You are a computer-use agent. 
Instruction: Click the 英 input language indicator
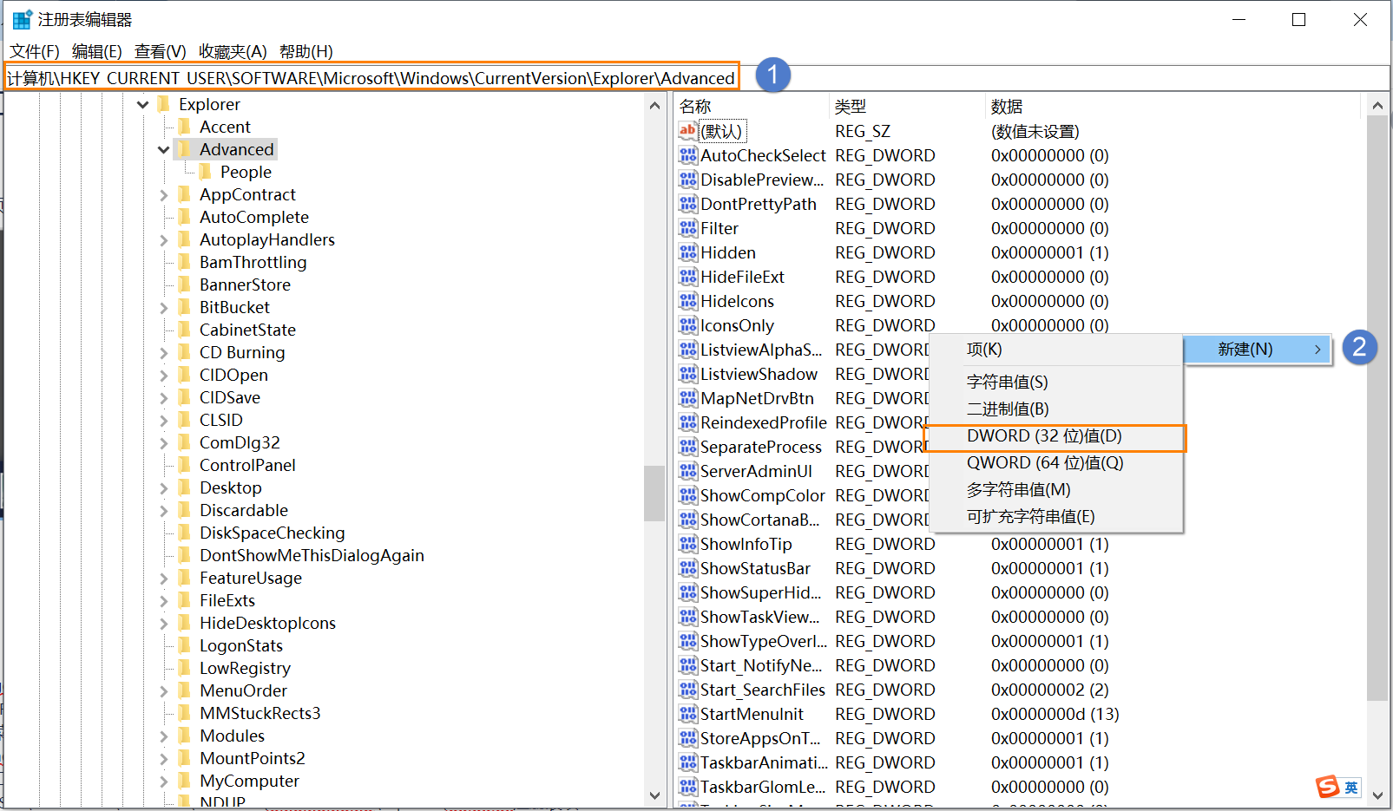coord(1351,788)
